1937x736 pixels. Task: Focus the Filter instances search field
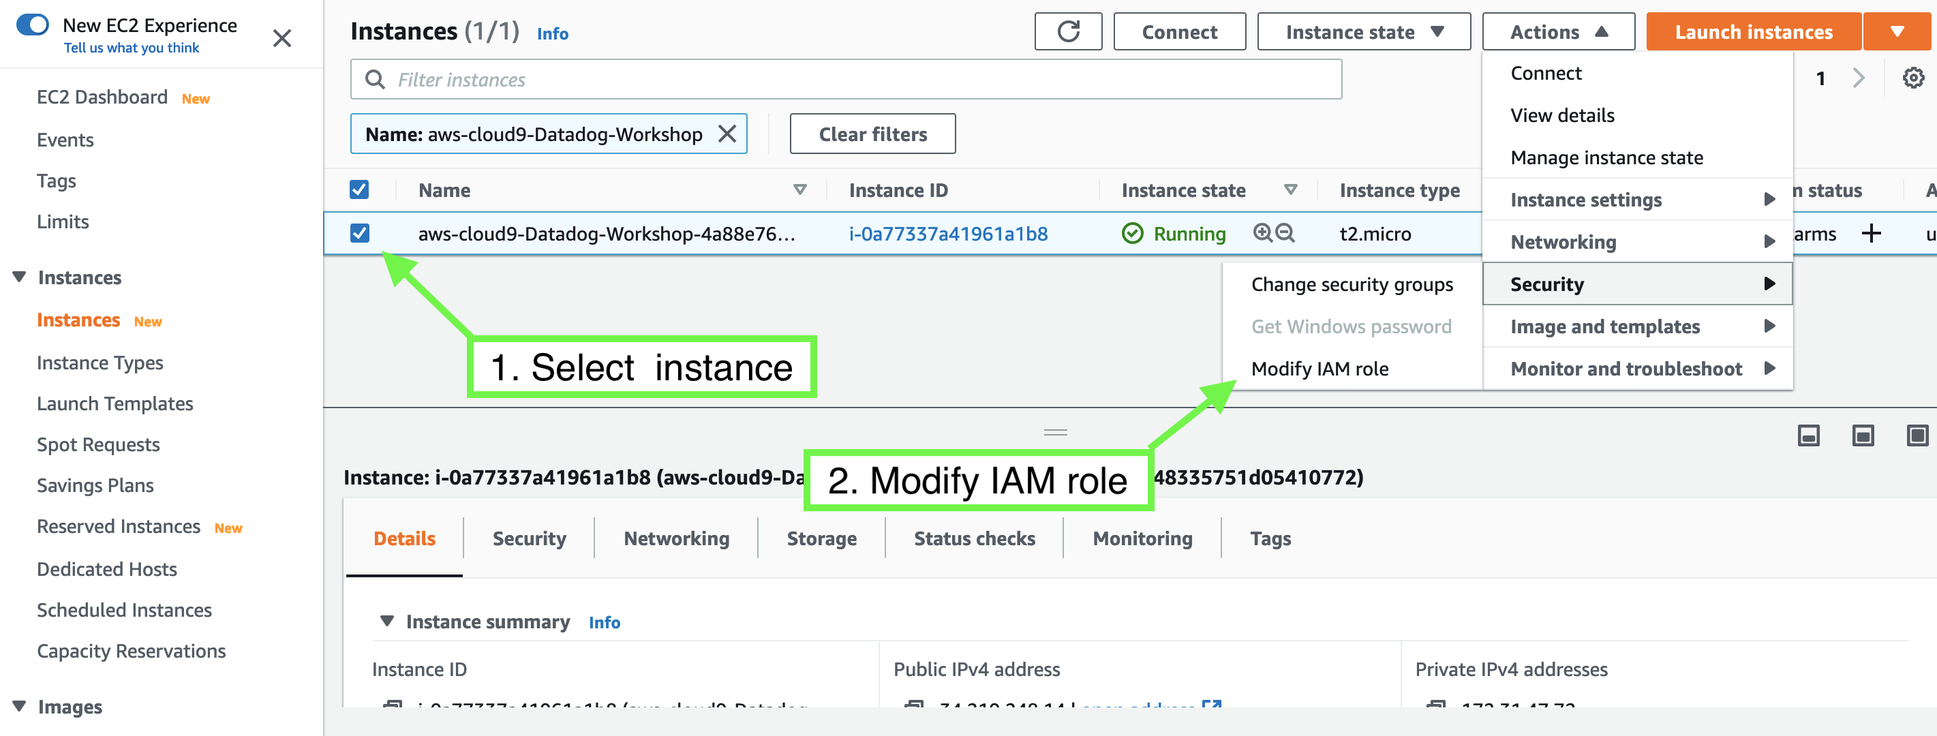click(x=846, y=79)
